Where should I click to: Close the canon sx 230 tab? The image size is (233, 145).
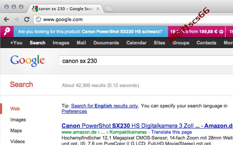(x=98, y=9)
